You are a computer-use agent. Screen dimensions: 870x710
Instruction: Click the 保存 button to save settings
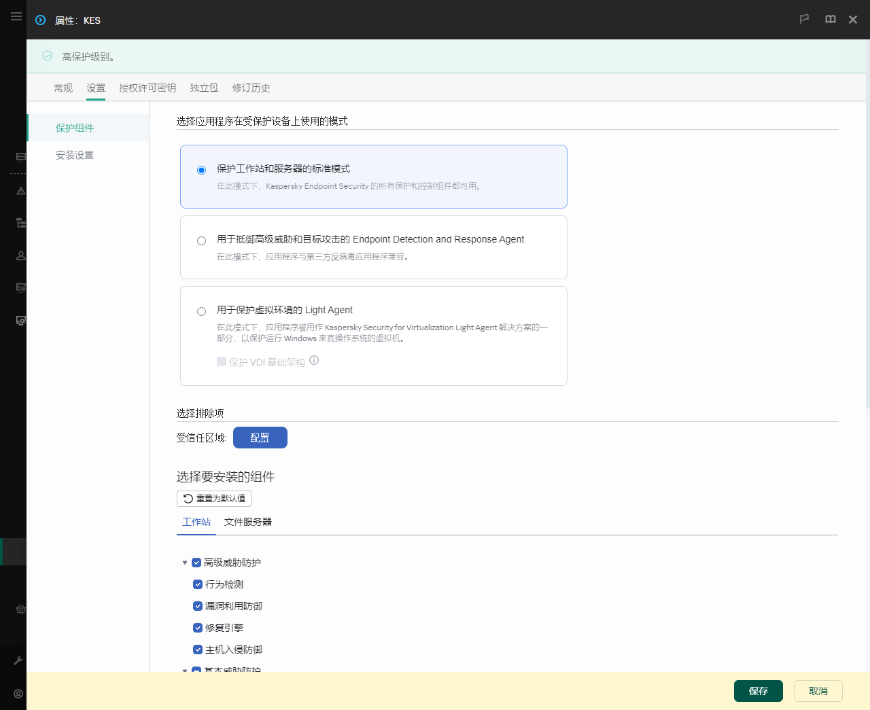758,690
